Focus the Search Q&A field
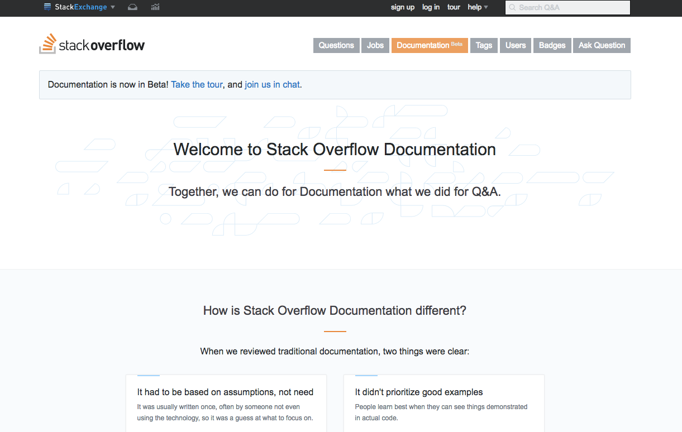The height and width of the screenshot is (432, 682). (x=568, y=7)
